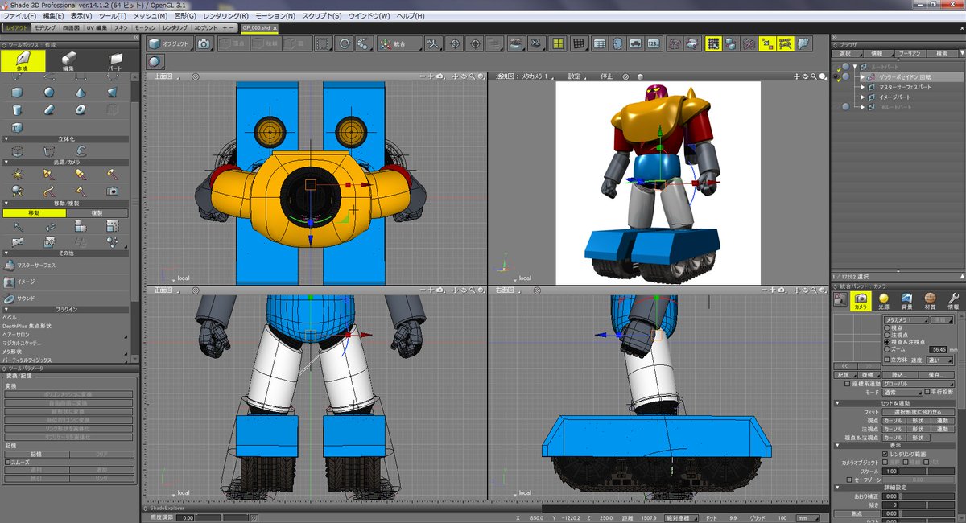Viewport: 966px width, 523px height.
Task: Select the 視点＆注視点 radio button
Action: click(x=887, y=343)
